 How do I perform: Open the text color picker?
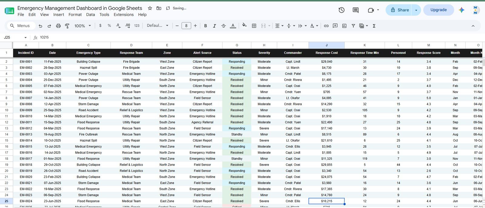233,26
